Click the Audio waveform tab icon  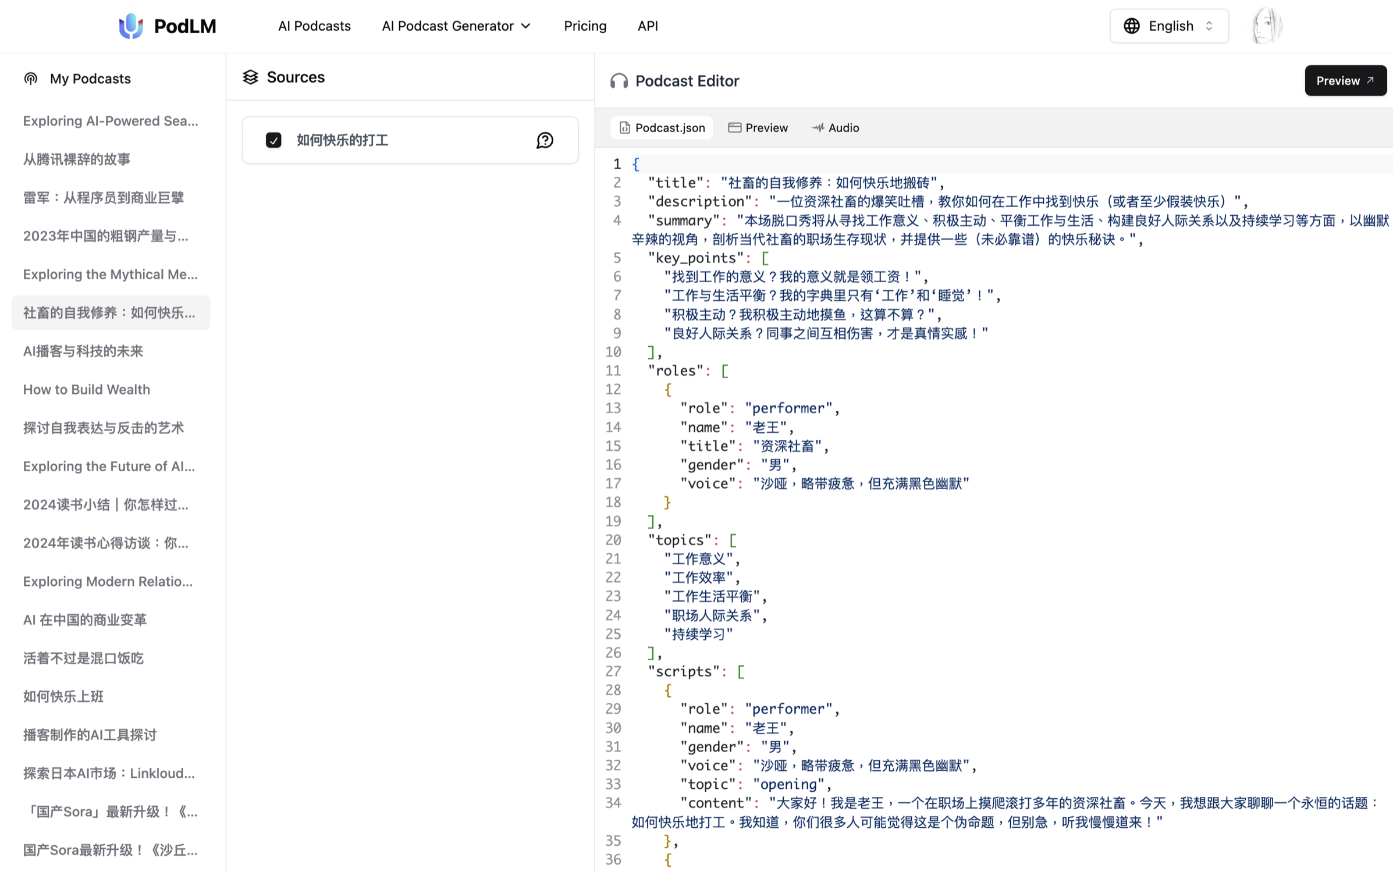pos(818,128)
